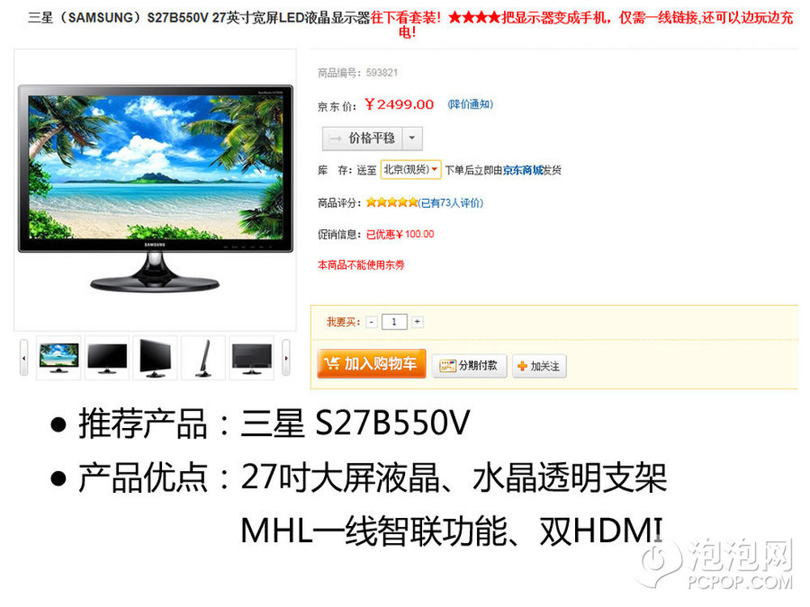Click the 降价通知 price drop notice link

[470, 104]
